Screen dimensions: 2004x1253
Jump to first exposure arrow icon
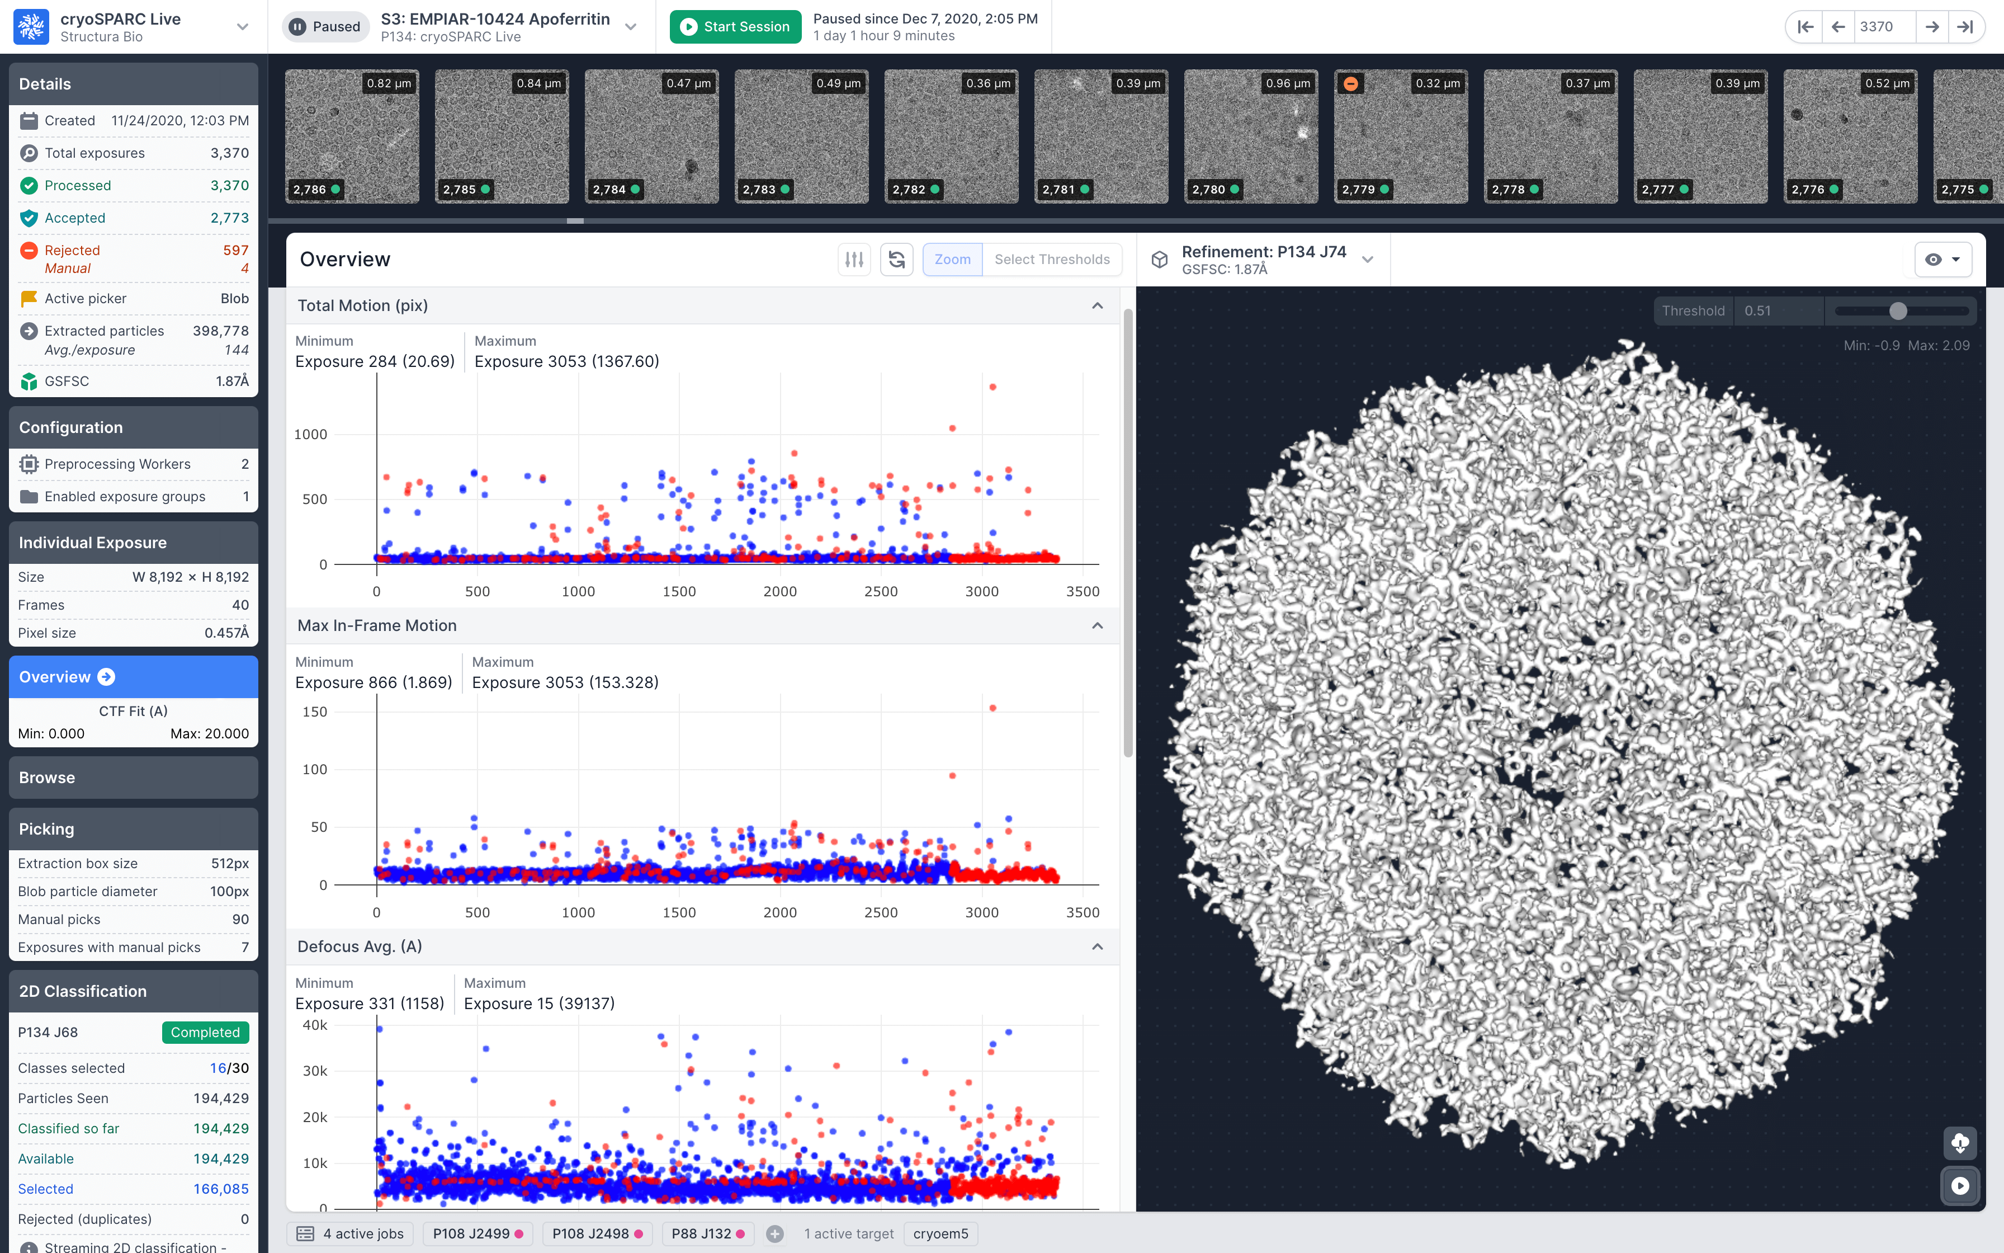point(1806,26)
